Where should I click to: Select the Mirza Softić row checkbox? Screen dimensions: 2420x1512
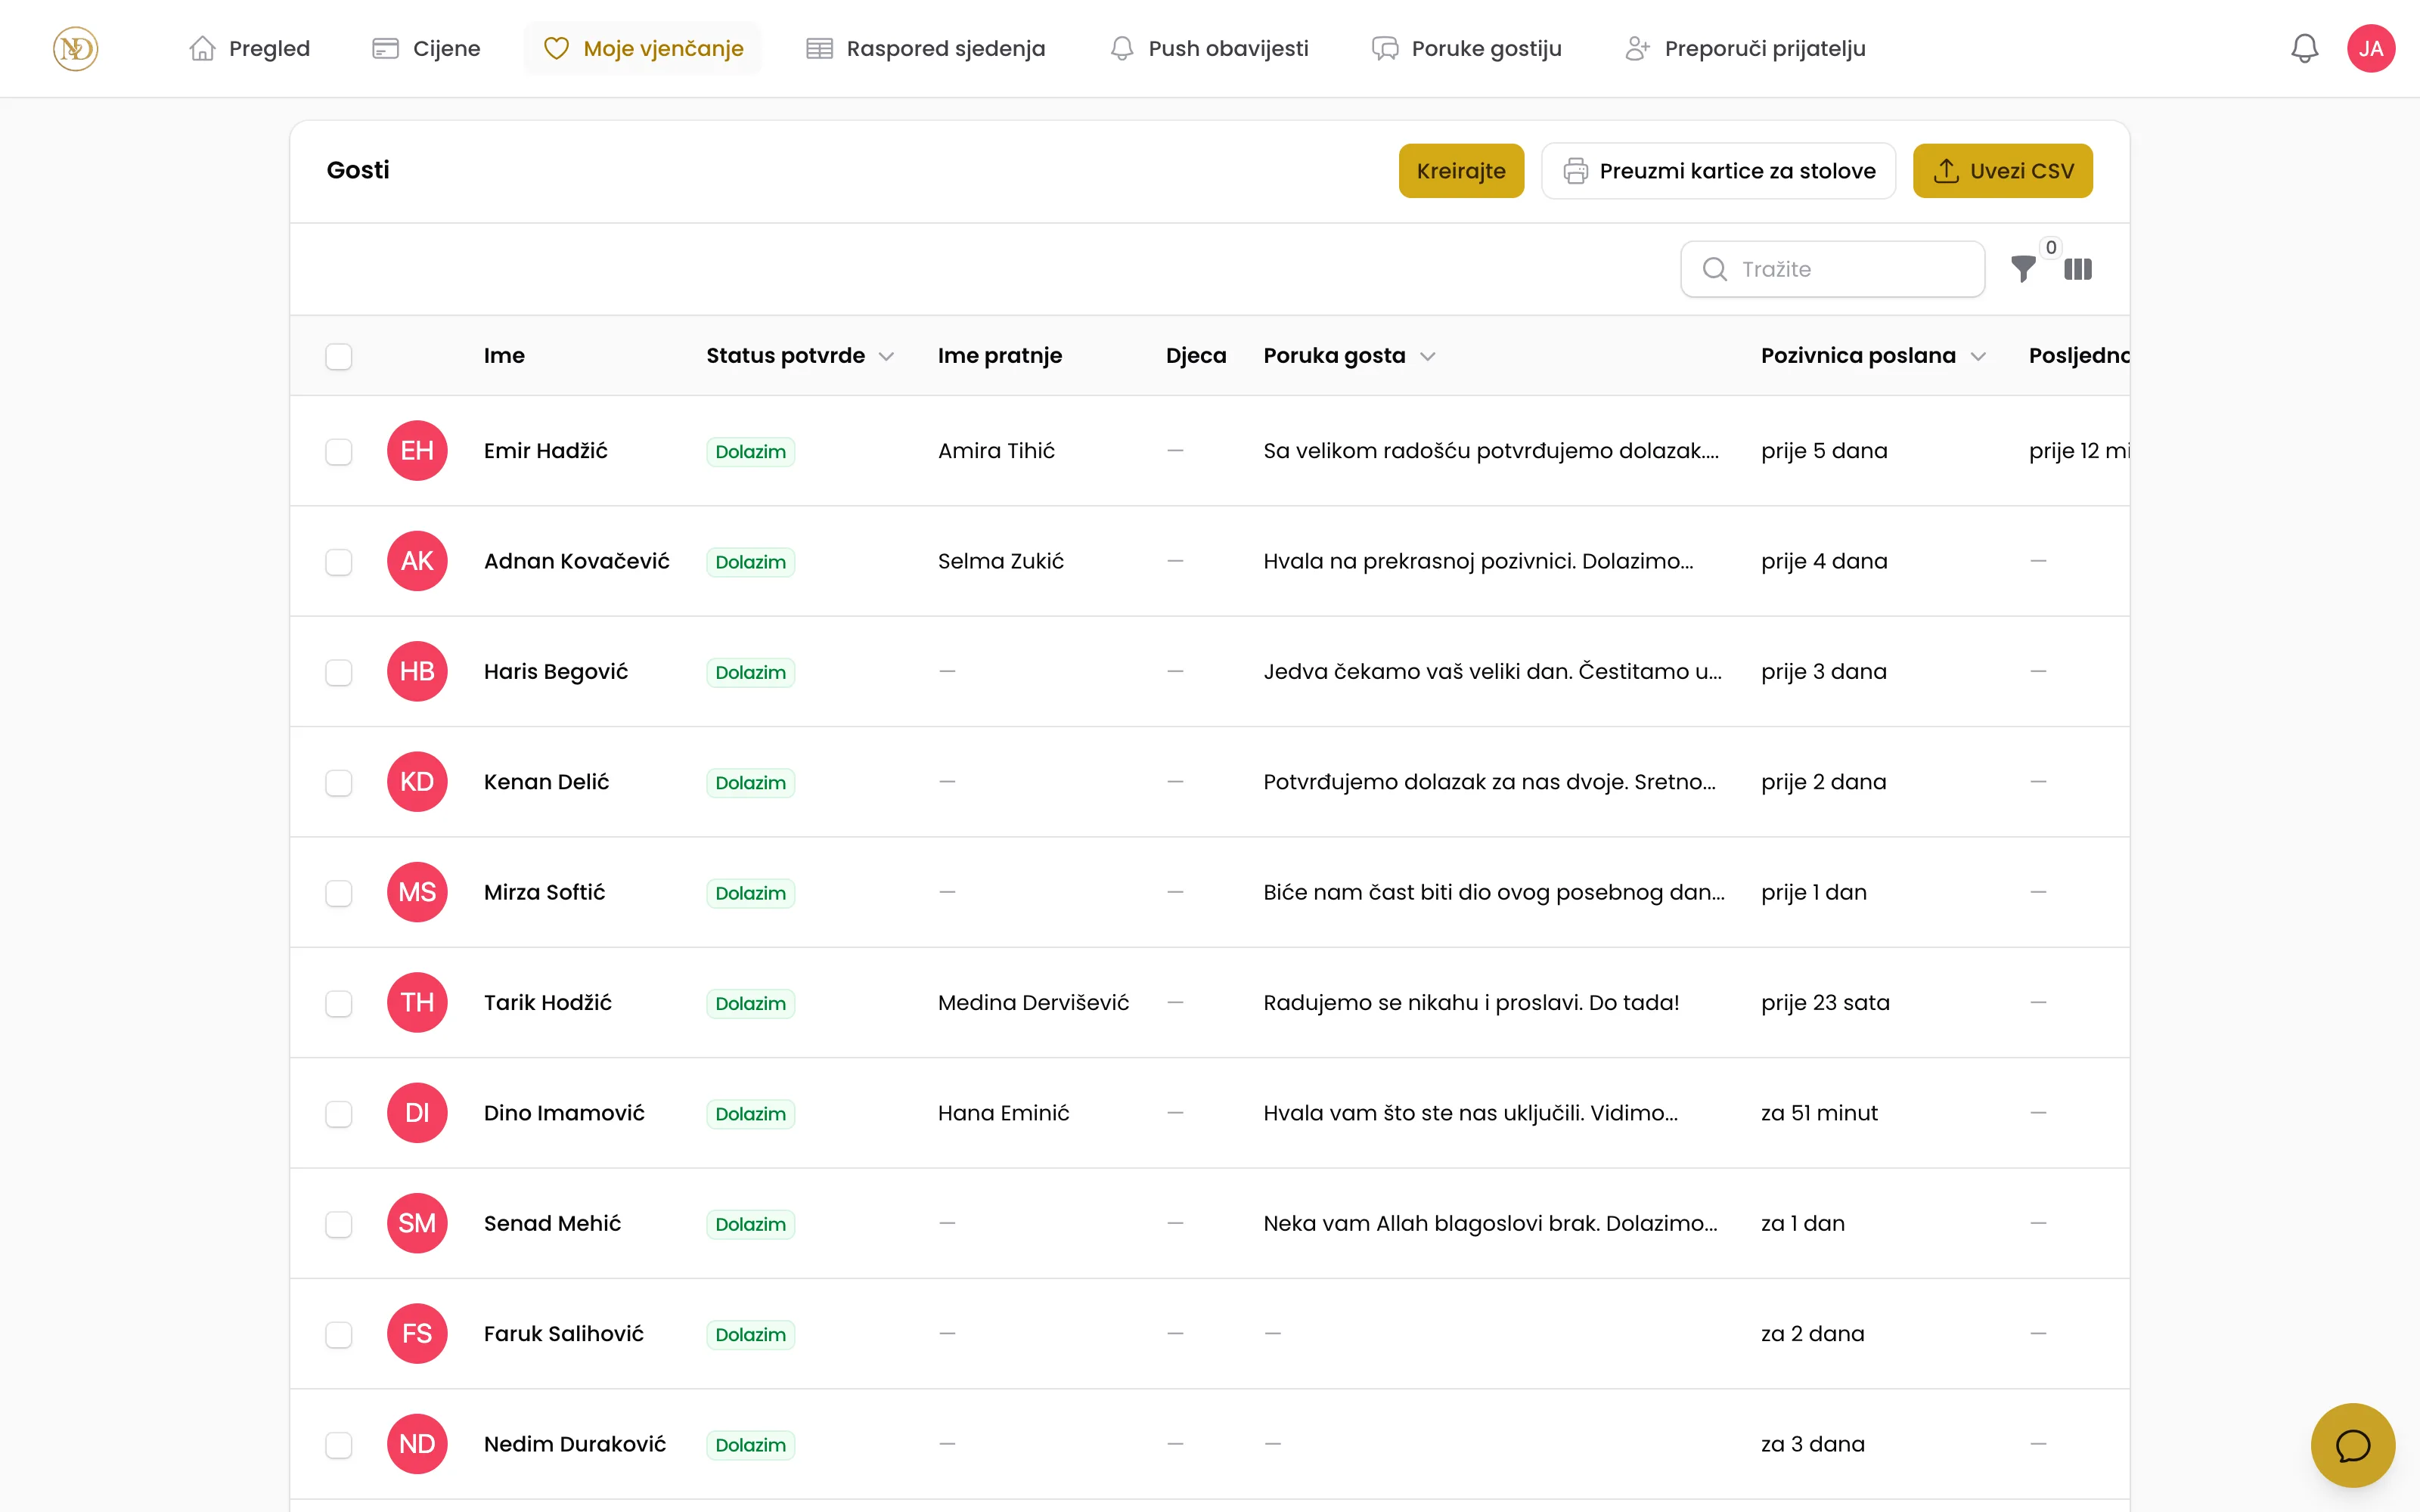339,893
